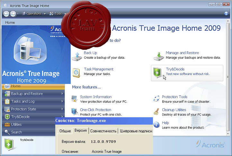
Task: Open the Cleanup Utilities link
Action: pyautogui.click(x=174, y=110)
